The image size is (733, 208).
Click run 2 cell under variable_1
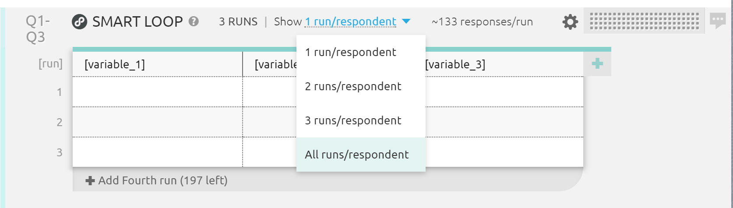point(157,122)
